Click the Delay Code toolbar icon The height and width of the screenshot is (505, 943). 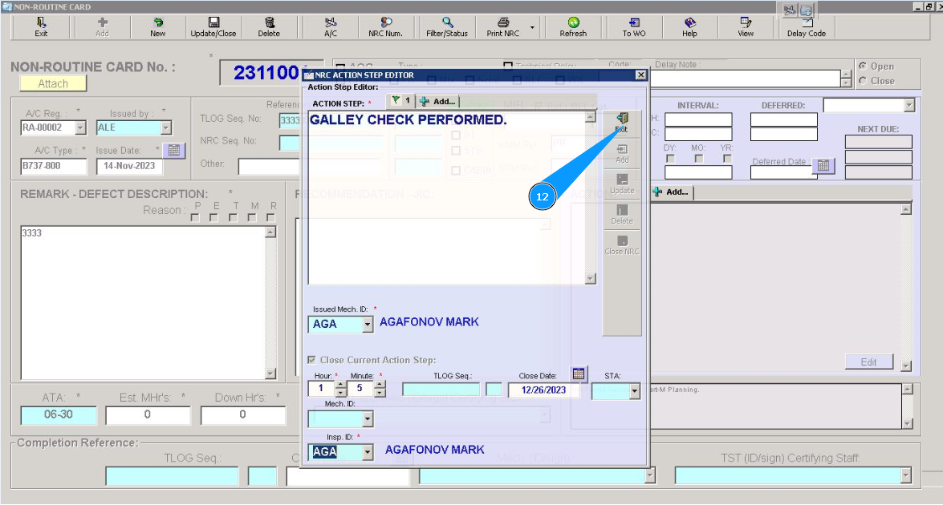[807, 27]
